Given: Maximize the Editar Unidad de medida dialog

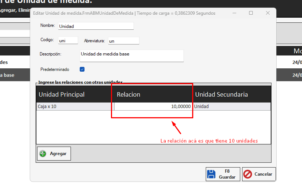Looking at the screenshot, I should [251, 13].
